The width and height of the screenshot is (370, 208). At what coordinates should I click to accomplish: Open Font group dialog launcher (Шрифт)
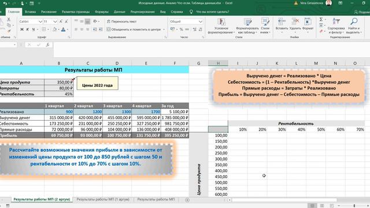69,37
